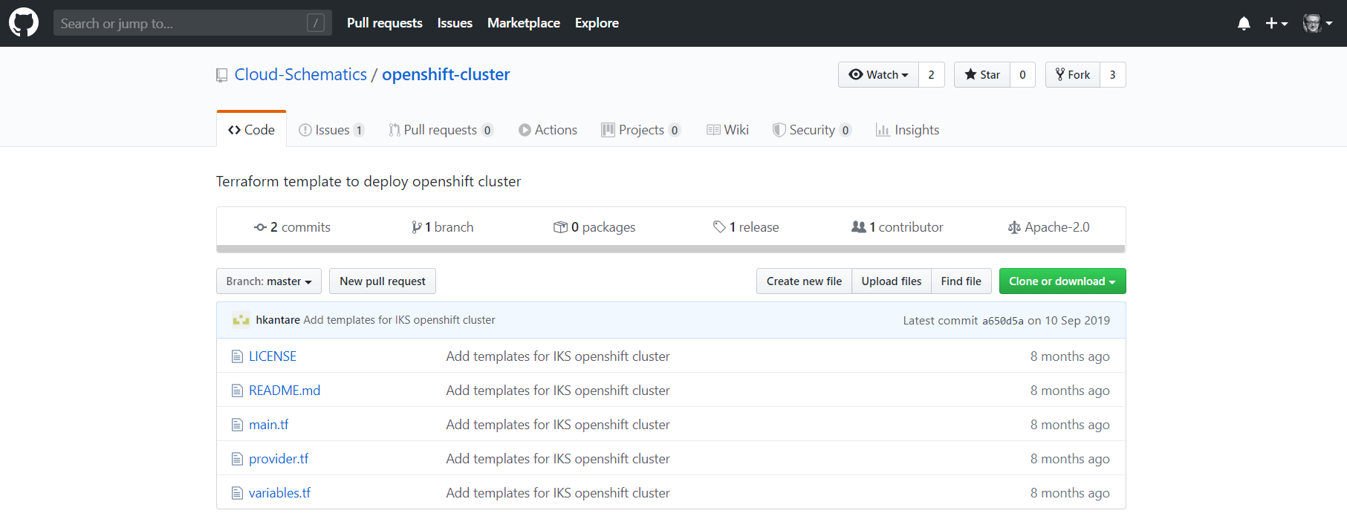The width and height of the screenshot is (1347, 522).
Task: Click the LICENSE file icon
Action: [238, 356]
